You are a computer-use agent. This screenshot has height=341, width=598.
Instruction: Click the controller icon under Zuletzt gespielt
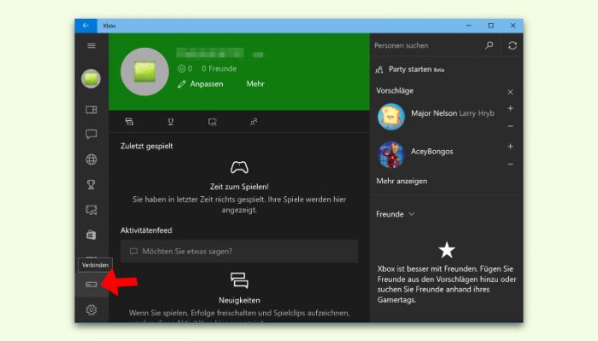tap(239, 167)
